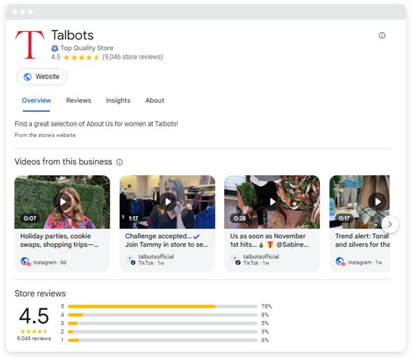Click the 1-star review bar showing 6%
The width and height of the screenshot is (412, 360).
pyautogui.click(x=162, y=340)
